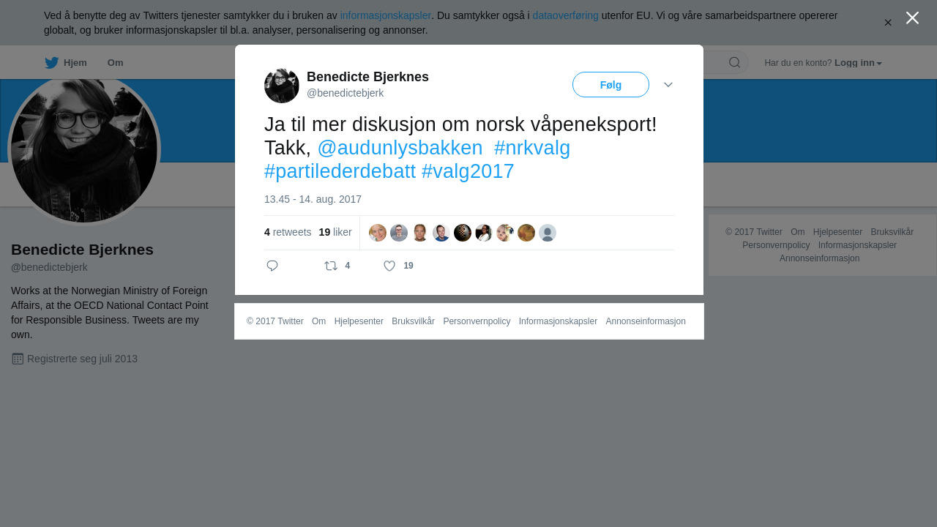
Task: Open Personvernpolicy link in modal footer
Action: click(477, 321)
